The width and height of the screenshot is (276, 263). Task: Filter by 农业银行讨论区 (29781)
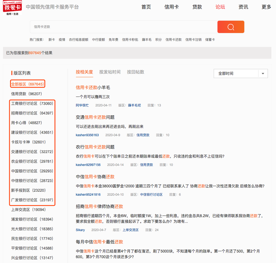coord(32,161)
